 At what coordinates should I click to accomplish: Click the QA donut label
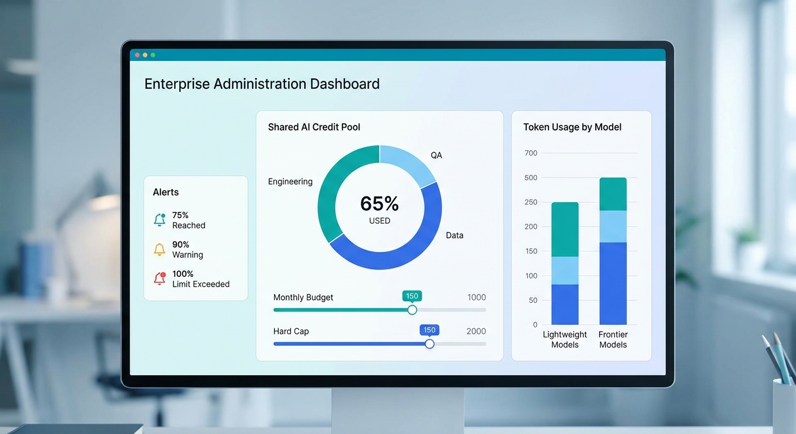click(x=436, y=155)
